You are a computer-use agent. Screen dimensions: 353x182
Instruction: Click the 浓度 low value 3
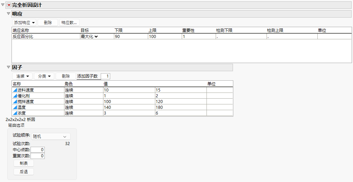(x=129, y=113)
